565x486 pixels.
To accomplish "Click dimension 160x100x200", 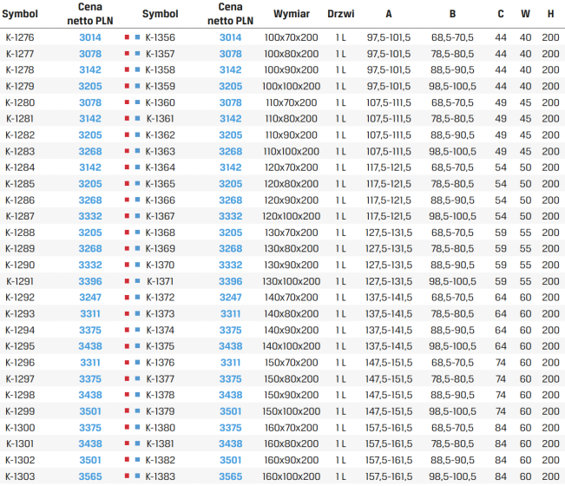I will point(291,476).
